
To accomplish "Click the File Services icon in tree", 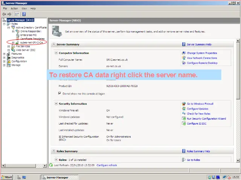I will point(13,46).
